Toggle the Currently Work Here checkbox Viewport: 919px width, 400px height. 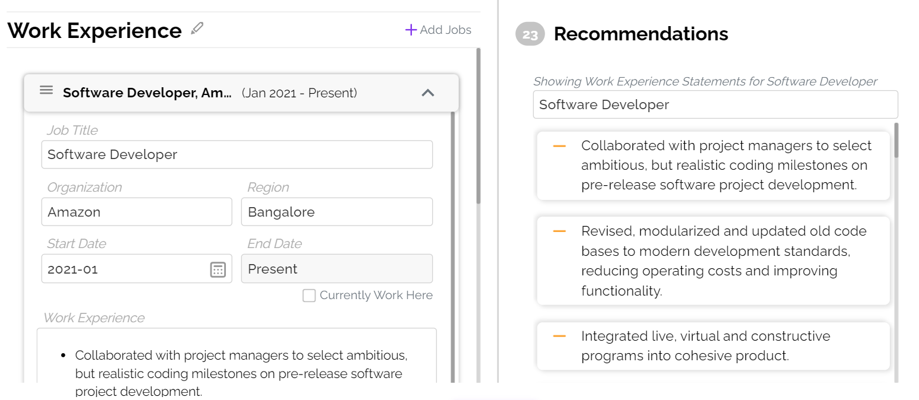tap(309, 296)
